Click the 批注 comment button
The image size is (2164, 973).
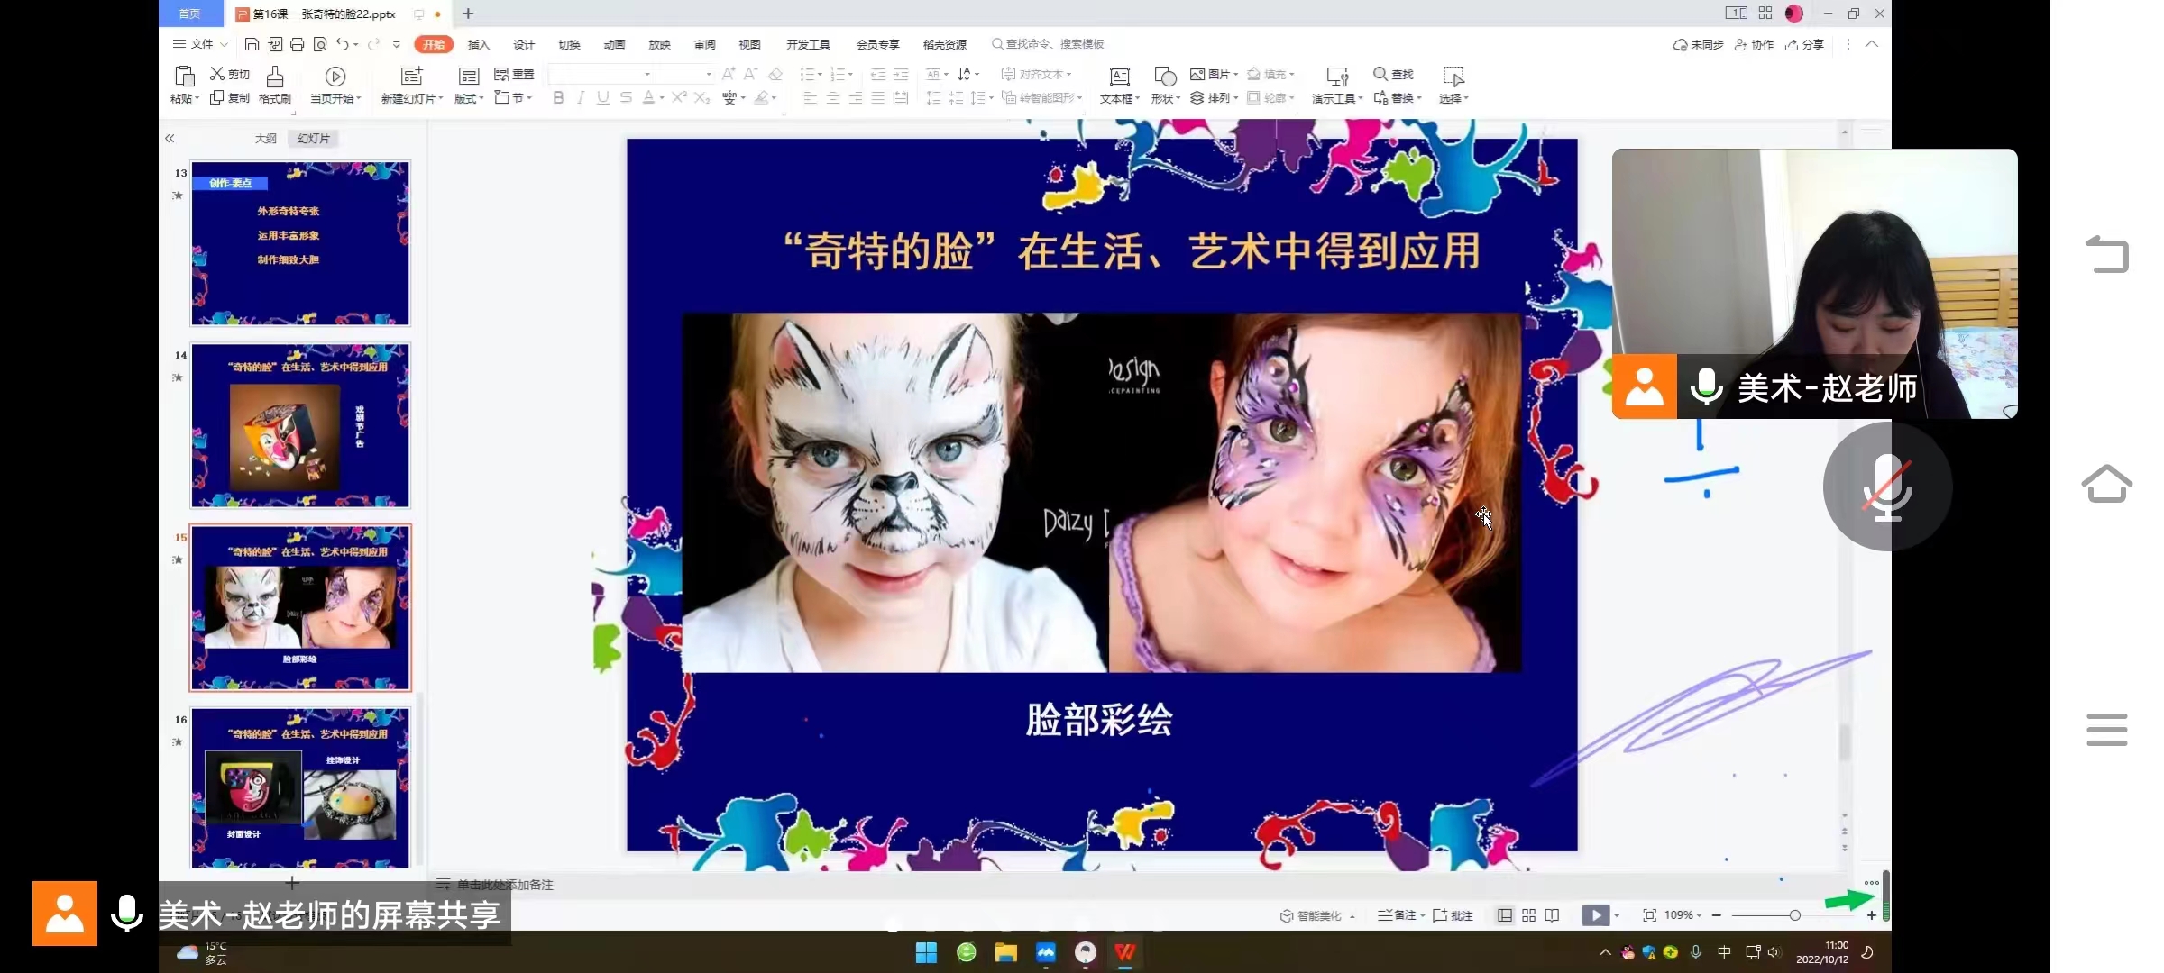pos(1453,915)
